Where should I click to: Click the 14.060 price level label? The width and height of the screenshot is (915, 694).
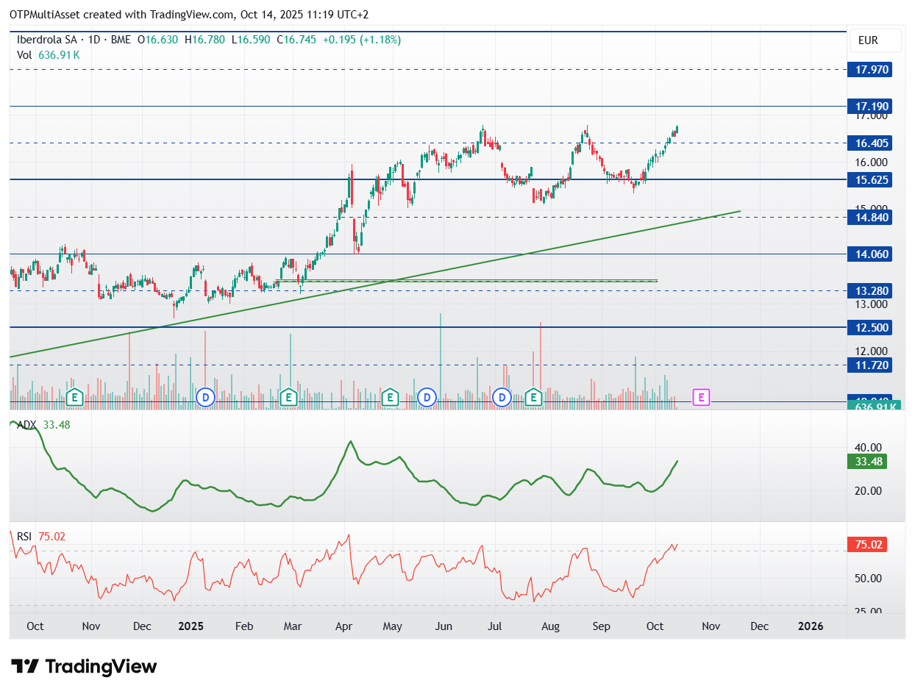(868, 254)
